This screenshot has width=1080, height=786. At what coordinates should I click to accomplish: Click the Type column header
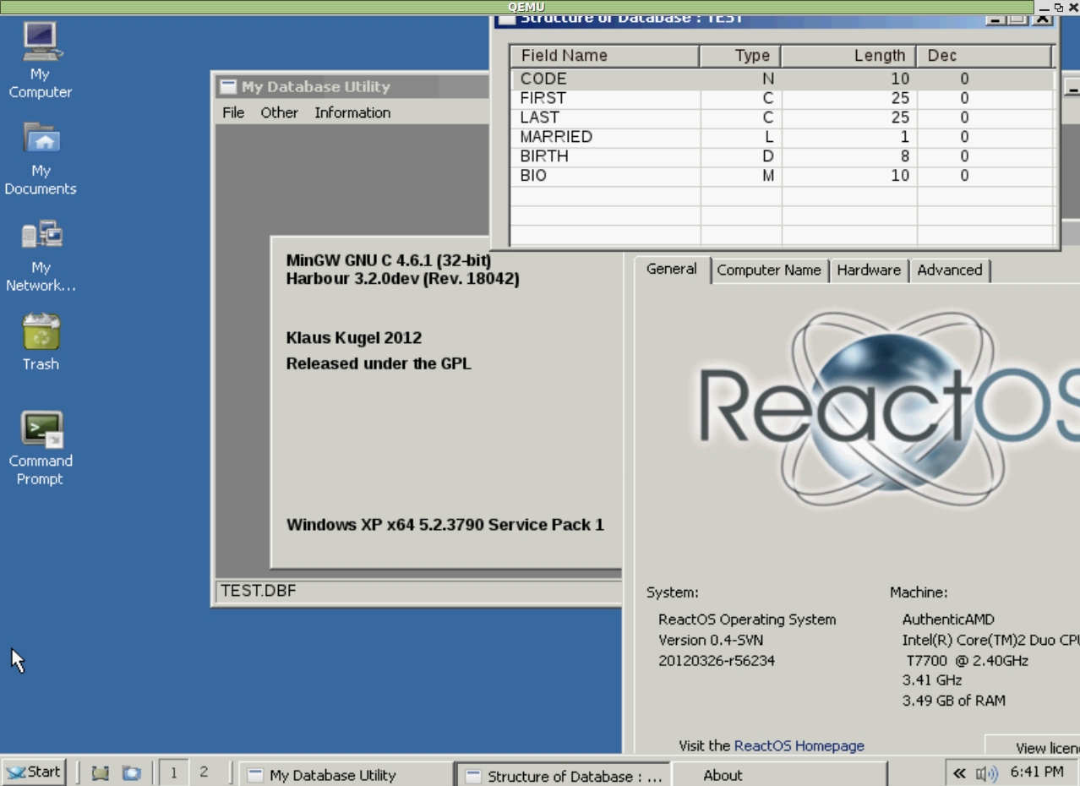click(x=741, y=56)
